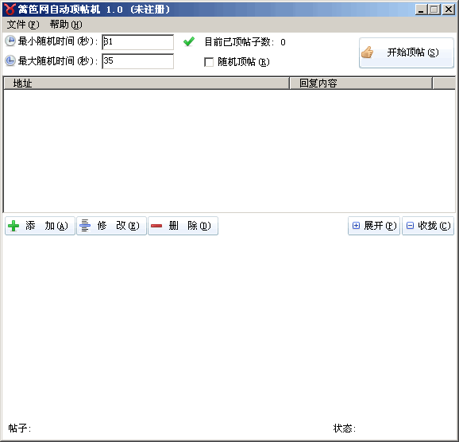Viewport: 459px width, 442px height.
Task: Minimize the application window
Action: (x=421, y=10)
